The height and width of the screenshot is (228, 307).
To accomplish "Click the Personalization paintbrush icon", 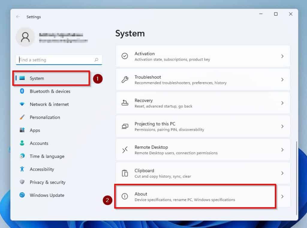I will 22,117.
